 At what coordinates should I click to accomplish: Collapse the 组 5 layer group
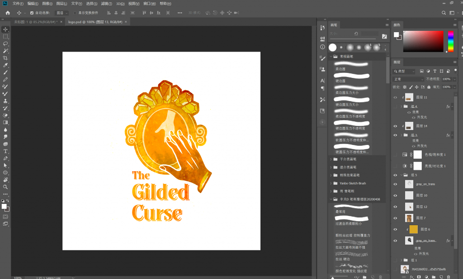pos(402,175)
